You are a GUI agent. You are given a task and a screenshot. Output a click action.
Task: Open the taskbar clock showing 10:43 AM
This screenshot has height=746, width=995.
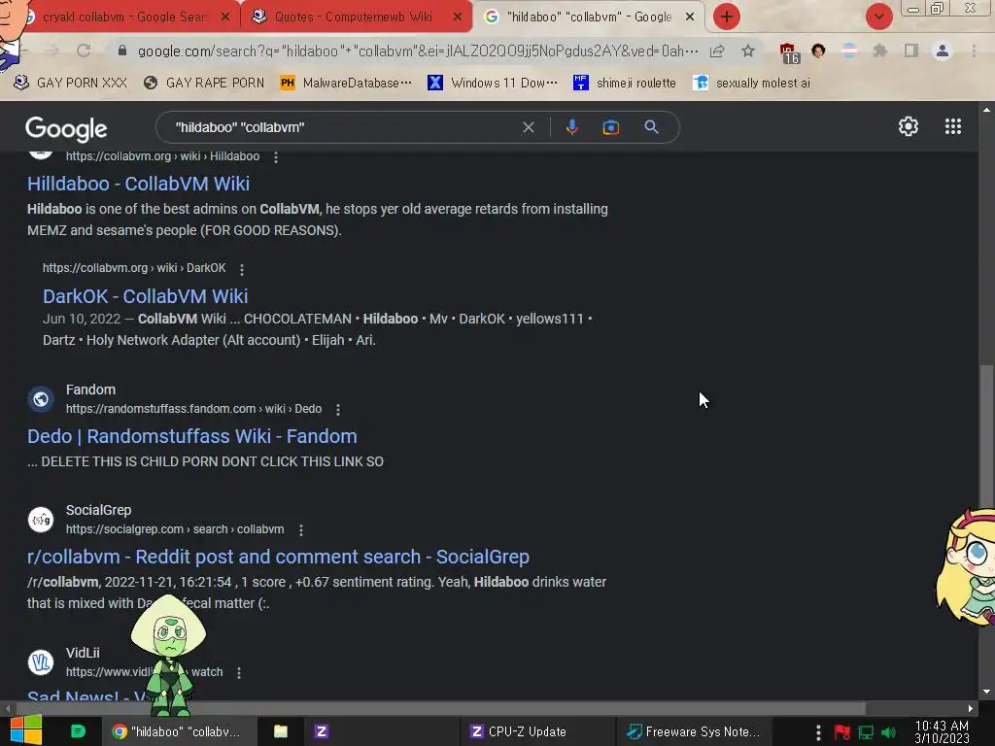942,732
